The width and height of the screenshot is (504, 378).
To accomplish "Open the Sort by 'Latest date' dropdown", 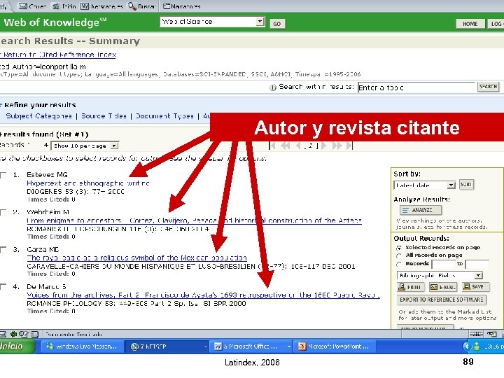I will [451, 185].
